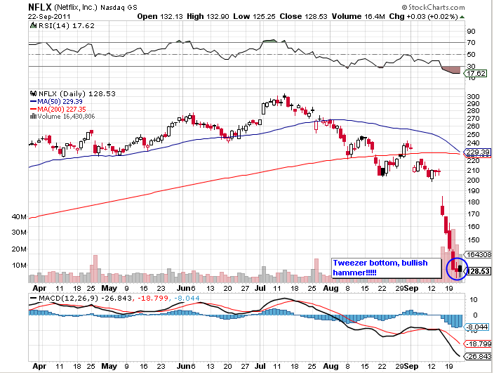Click the shaded RSI oversold area below 30
The image size is (494, 373).
[x=449, y=70]
